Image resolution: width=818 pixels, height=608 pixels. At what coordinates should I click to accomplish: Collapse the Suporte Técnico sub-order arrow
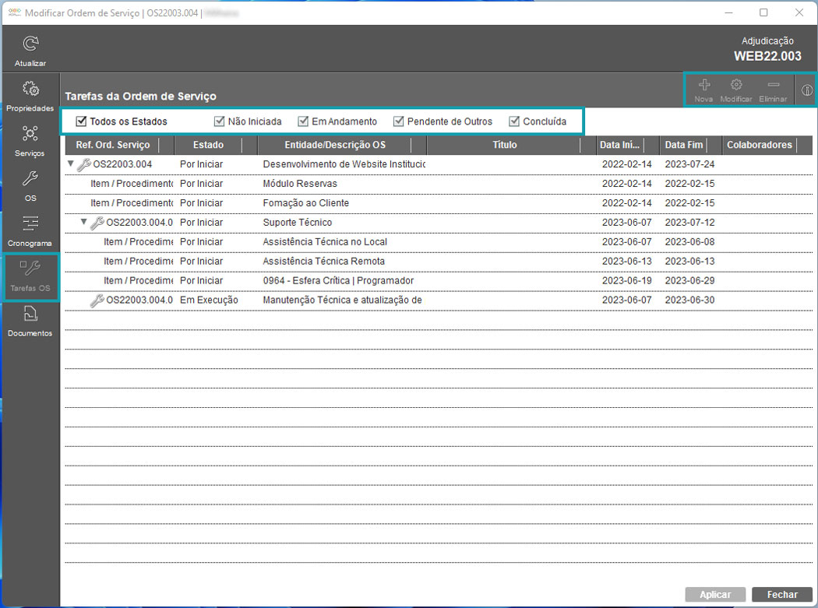point(84,223)
